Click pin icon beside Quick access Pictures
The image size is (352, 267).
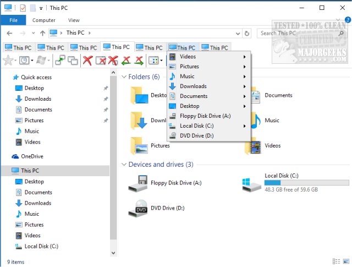point(106,121)
